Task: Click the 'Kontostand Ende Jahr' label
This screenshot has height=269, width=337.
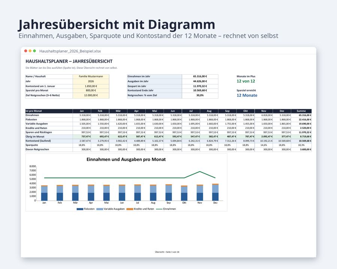Action: 140,90
